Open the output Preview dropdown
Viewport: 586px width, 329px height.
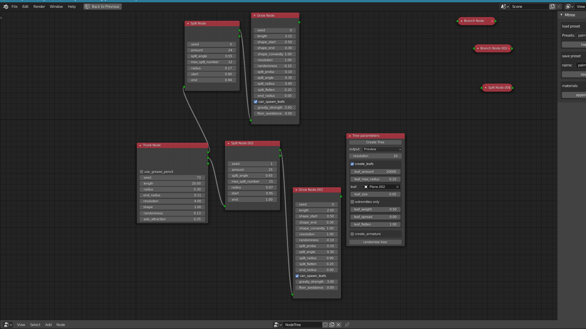click(382, 149)
